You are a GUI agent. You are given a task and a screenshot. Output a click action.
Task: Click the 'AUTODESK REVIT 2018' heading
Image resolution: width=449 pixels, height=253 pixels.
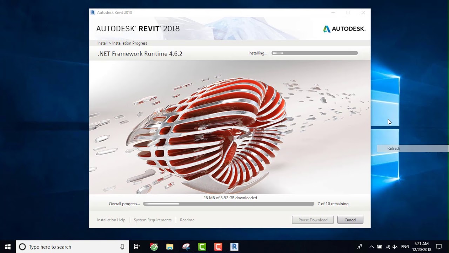point(138,29)
